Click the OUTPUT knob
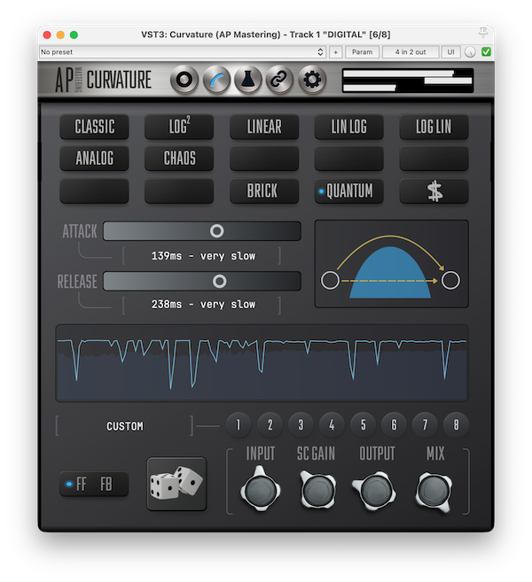532x582 pixels. [x=374, y=490]
